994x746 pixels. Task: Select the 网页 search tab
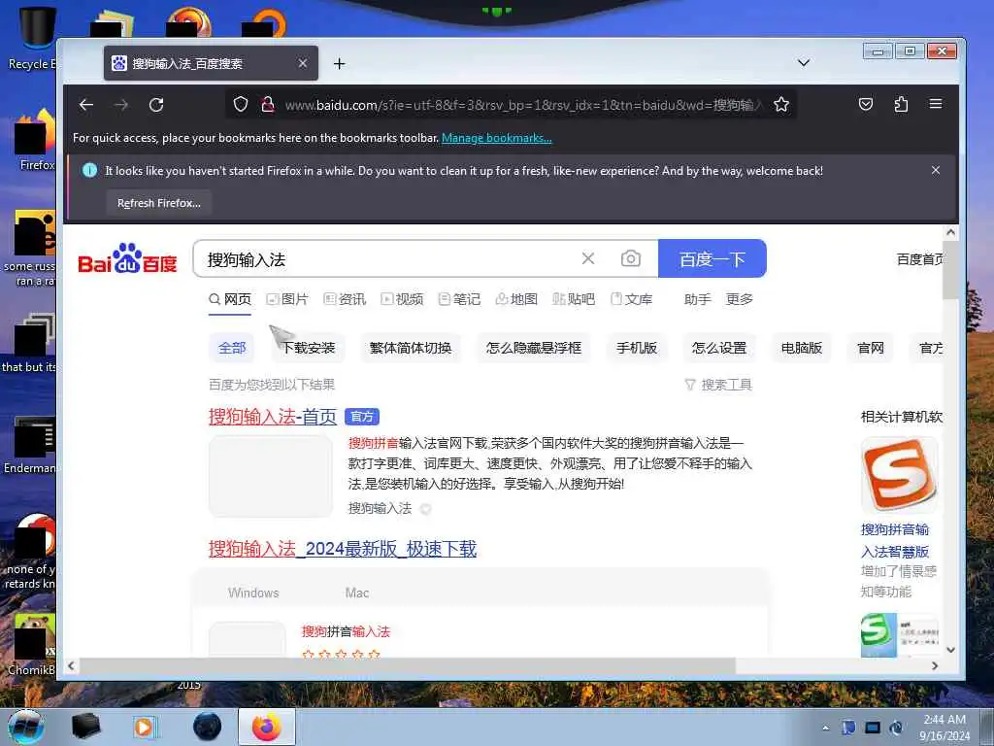[230, 299]
